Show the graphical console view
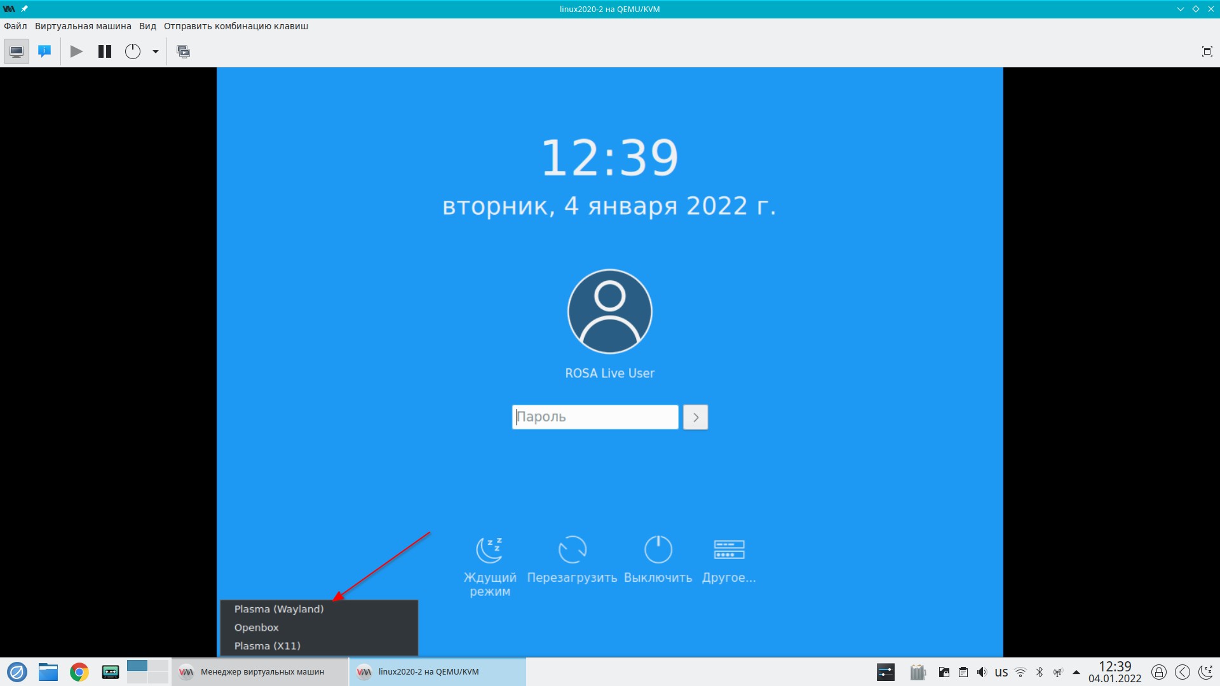Image resolution: width=1220 pixels, height=686 pixels. point(17,51)
